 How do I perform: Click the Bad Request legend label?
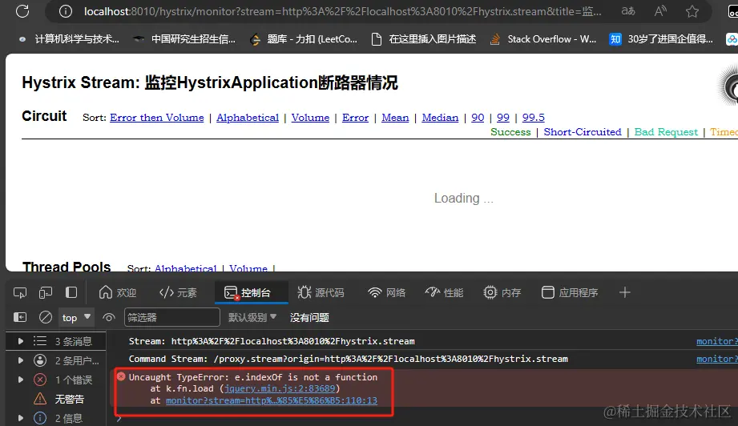[666, 132]
